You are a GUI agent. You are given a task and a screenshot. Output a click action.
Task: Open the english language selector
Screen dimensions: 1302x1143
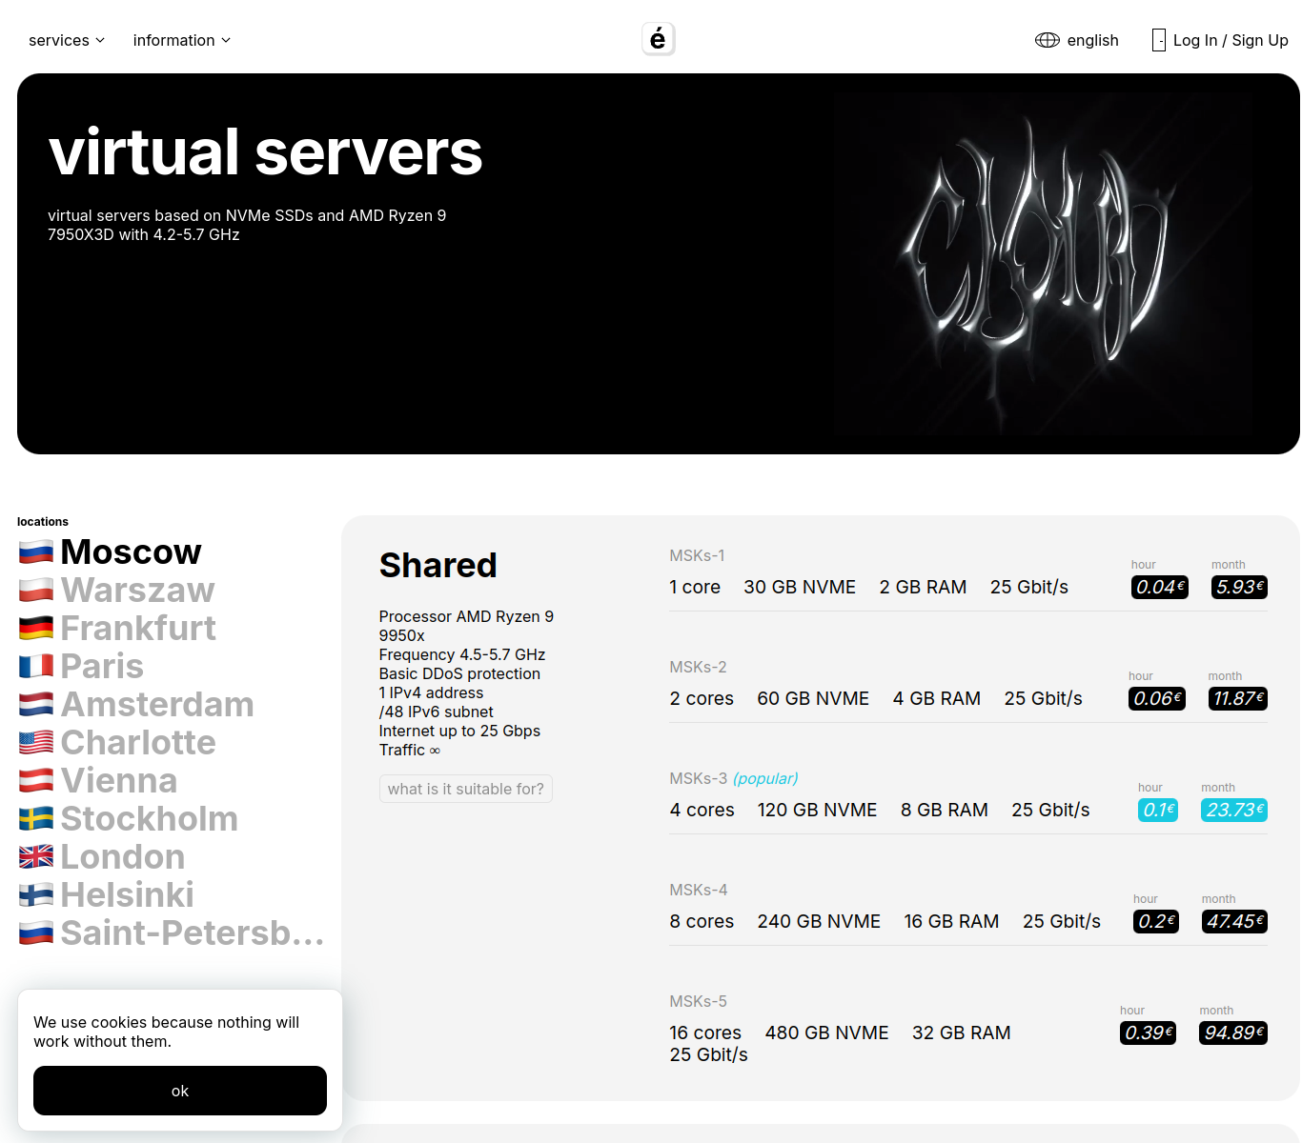point(1092,40)
